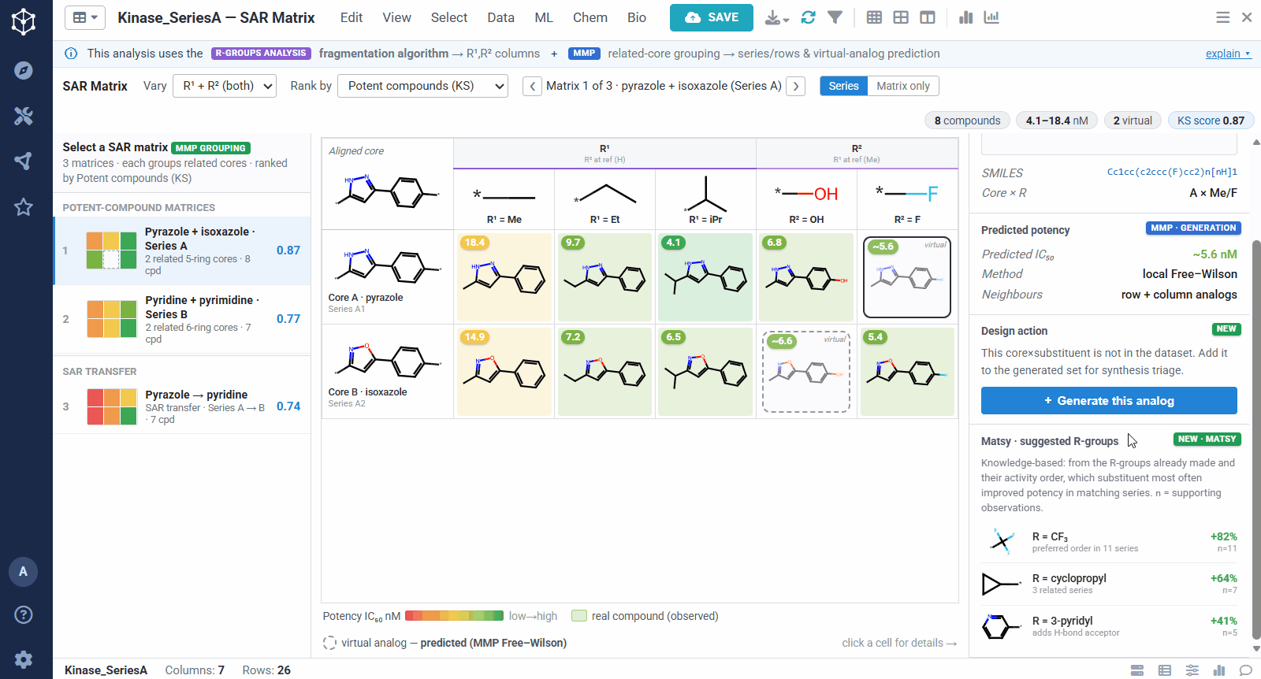This screenshot has width=1261, height=679.
Task: Open the Data menu
Action: click(500, 17)
